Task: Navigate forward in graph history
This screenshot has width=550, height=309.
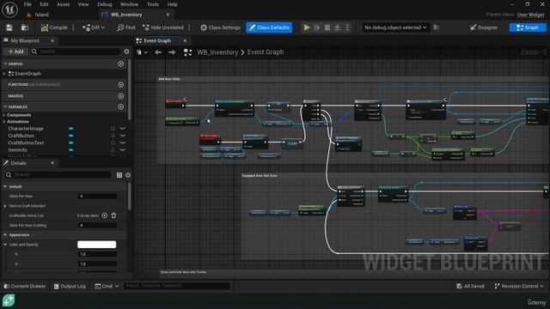Action: coord(172,52)
